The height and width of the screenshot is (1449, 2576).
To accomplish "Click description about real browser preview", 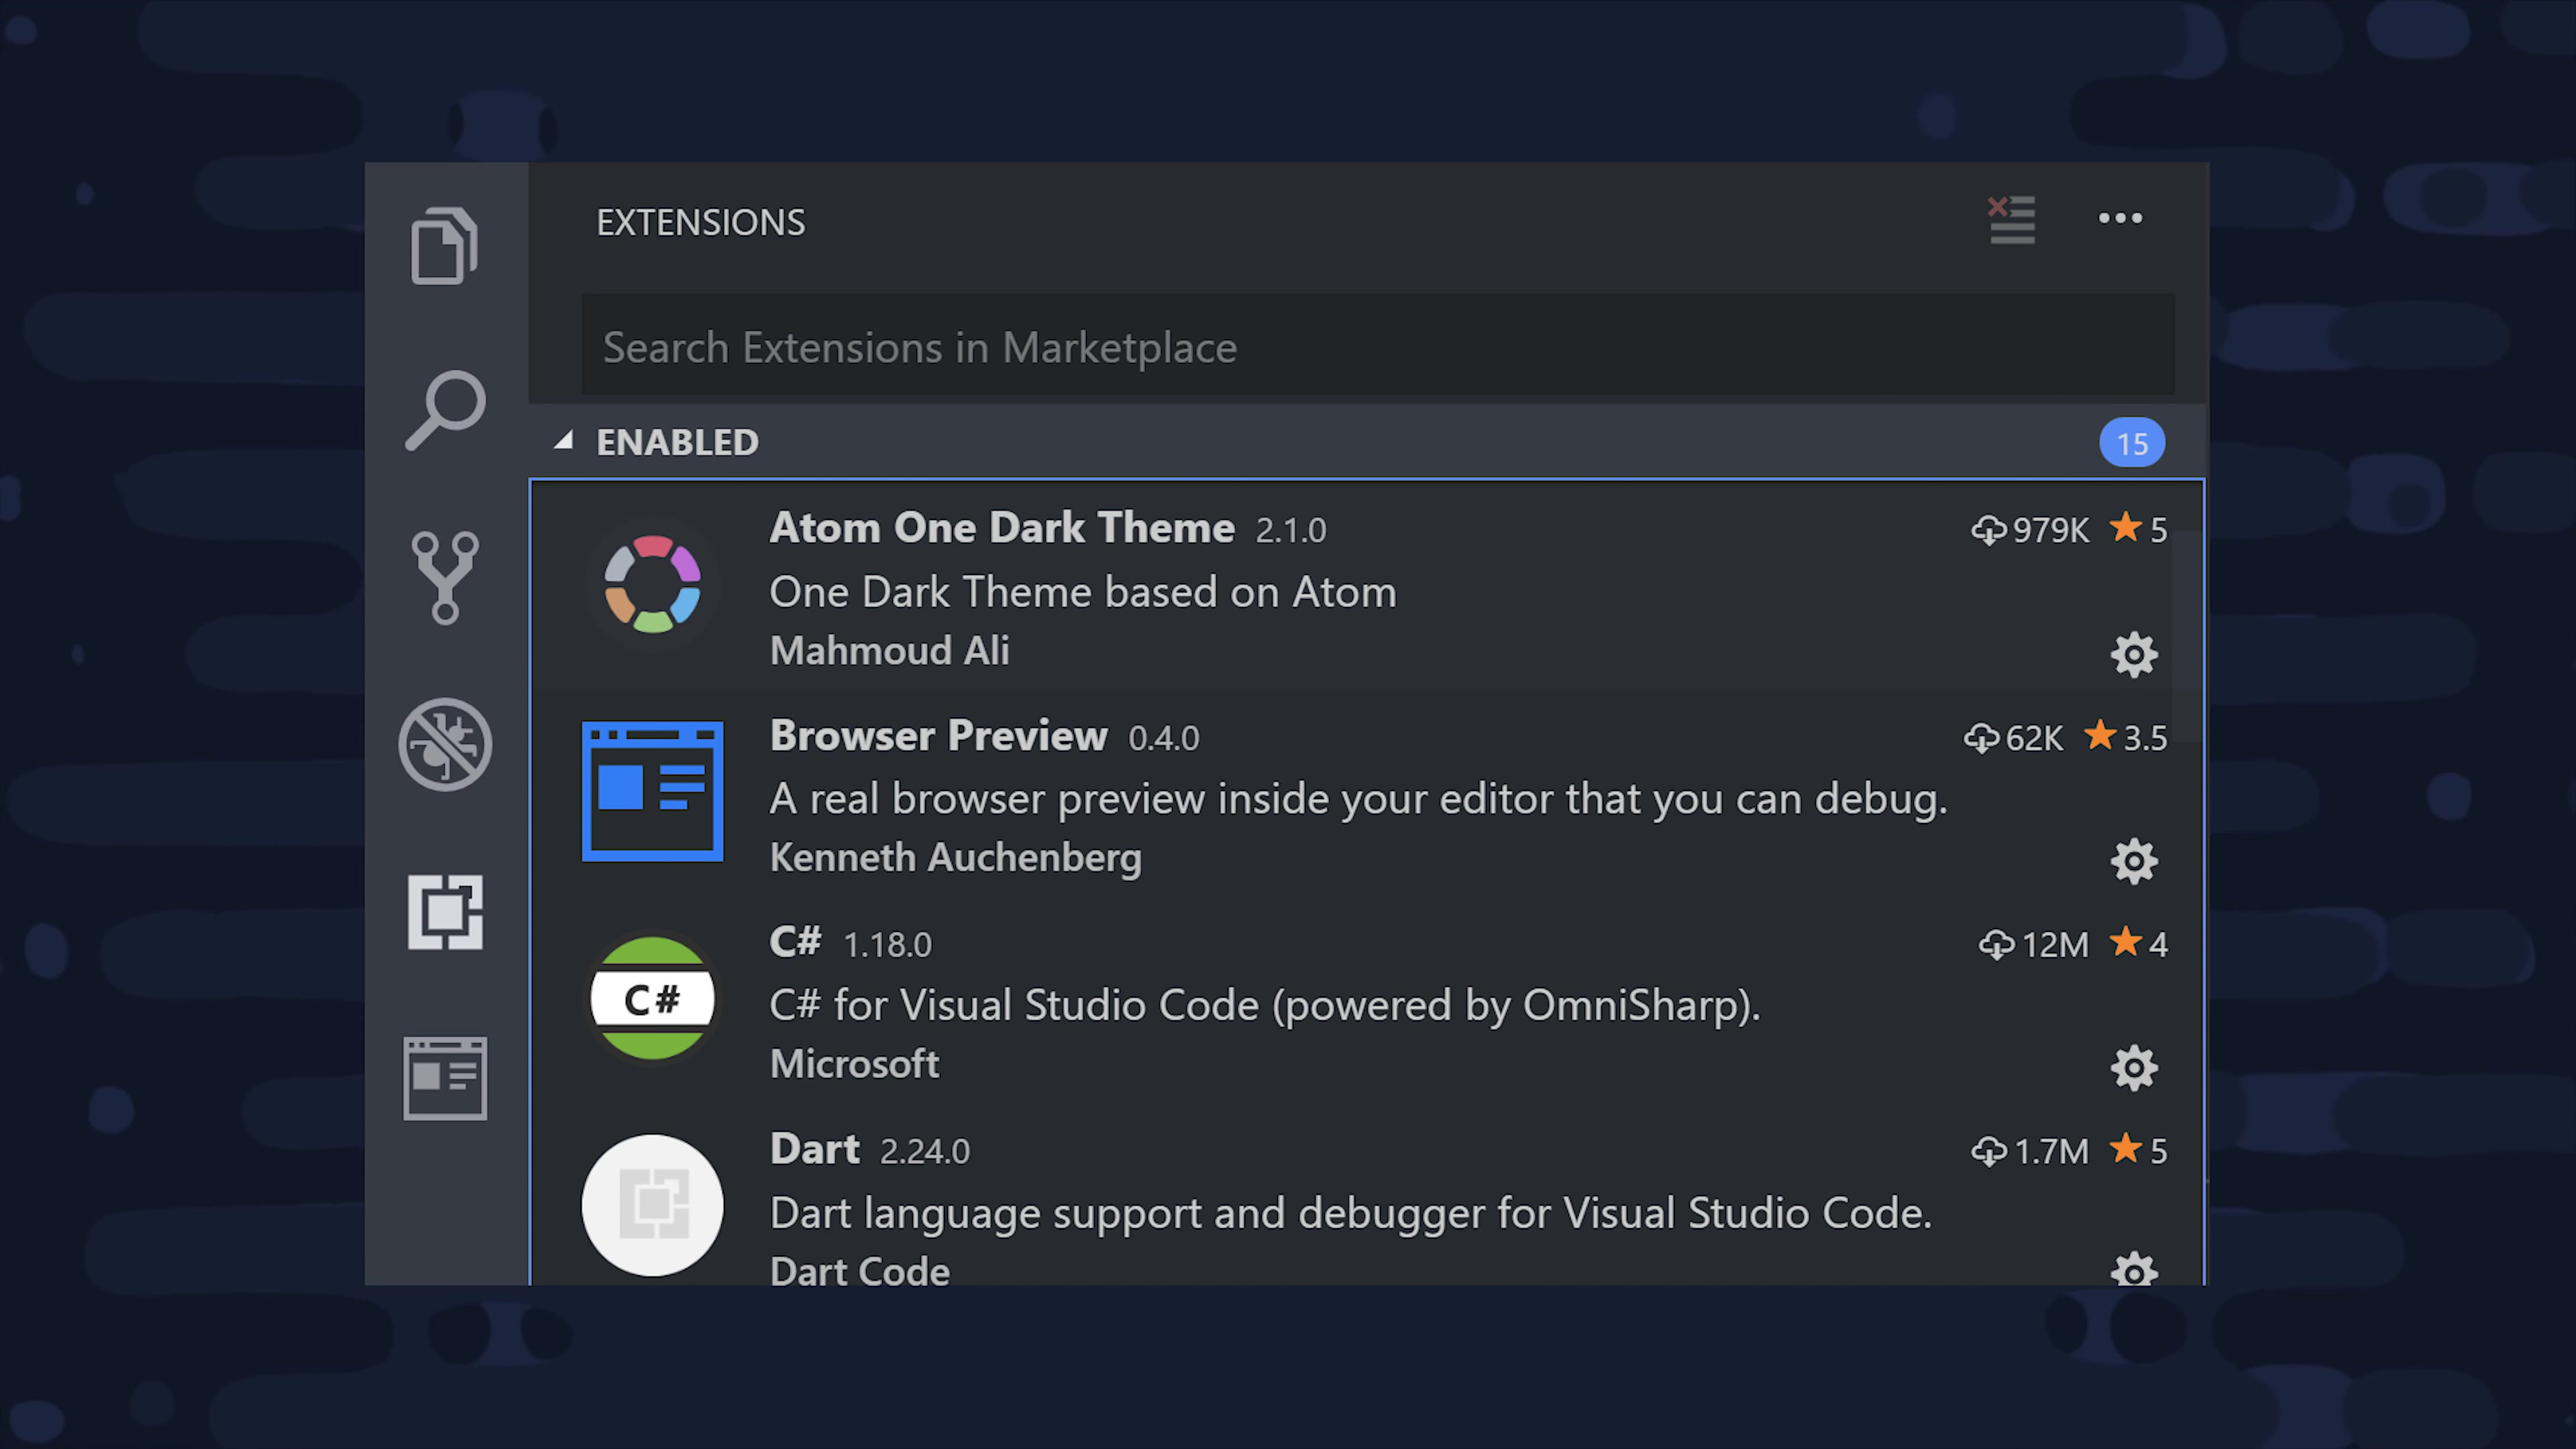I will pos(1358,799).
